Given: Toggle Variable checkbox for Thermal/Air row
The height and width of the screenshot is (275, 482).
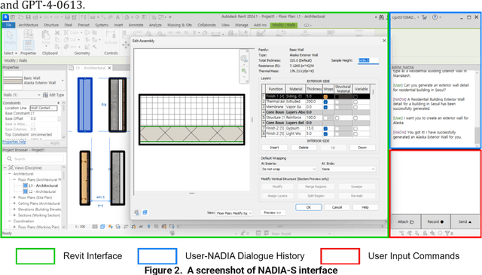Looking at the screenshot, I should pos(355,102).
